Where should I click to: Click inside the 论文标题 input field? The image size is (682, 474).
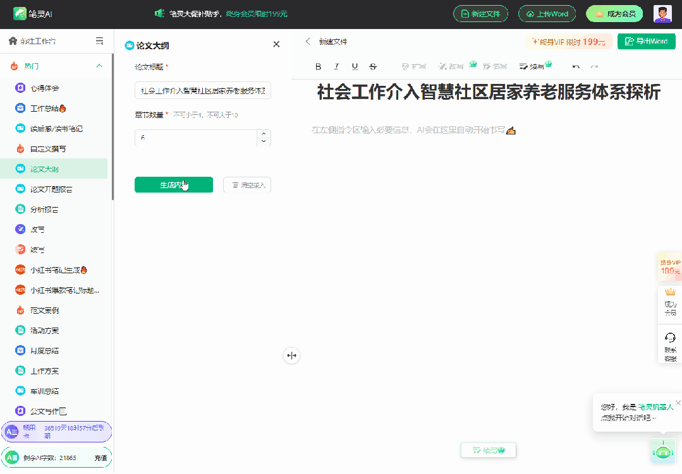click(202, 90)
